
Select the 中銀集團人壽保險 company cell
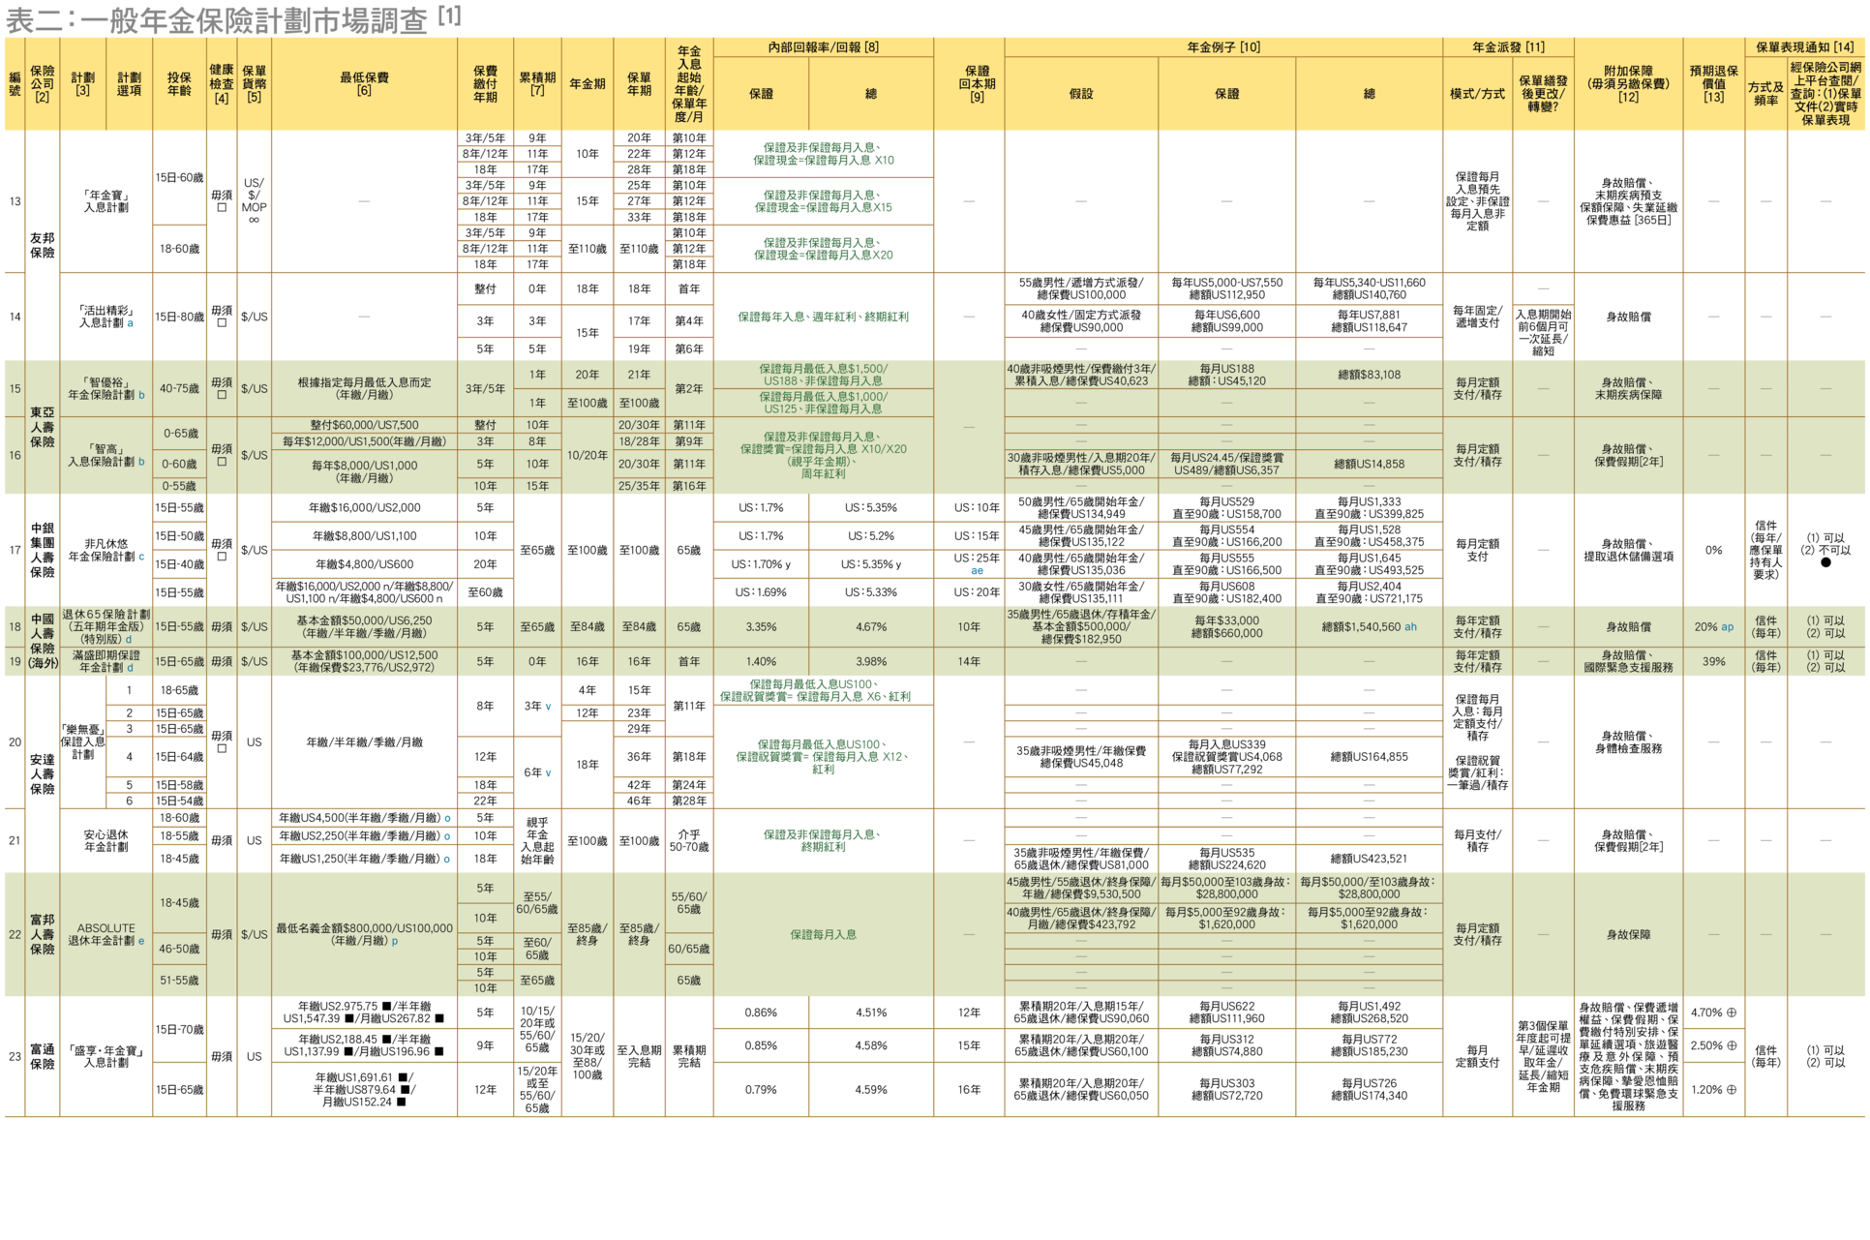pyautogui.click(x=42, y=550)
